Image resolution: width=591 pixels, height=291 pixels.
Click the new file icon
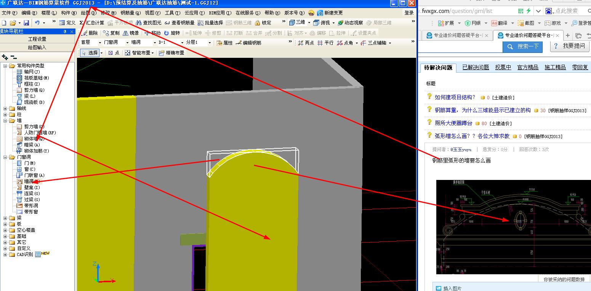tap(4, 23)
